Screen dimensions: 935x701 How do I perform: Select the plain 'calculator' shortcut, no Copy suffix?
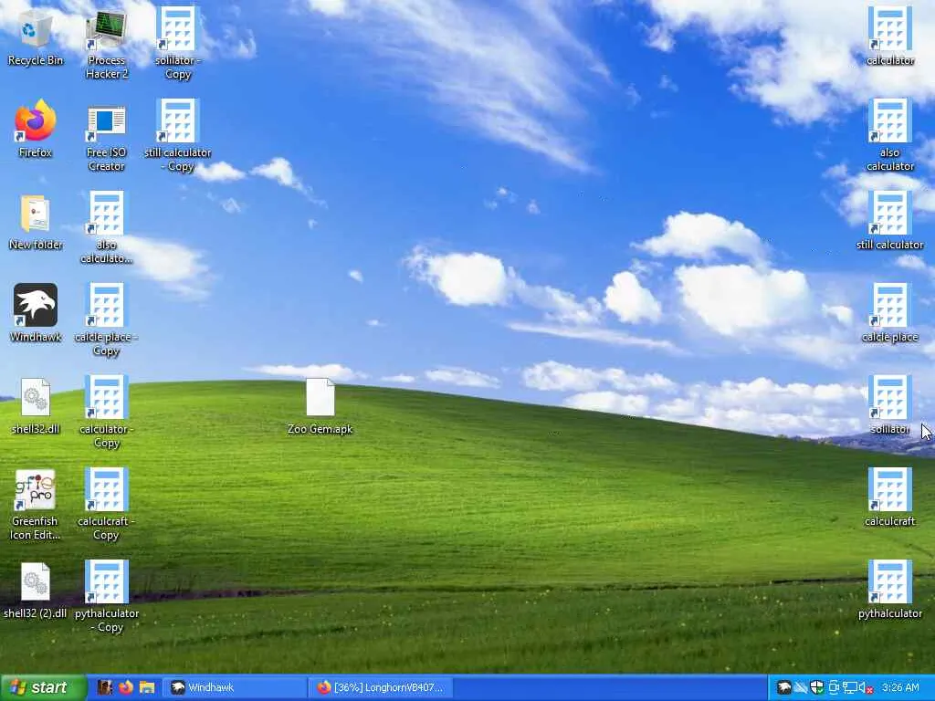coord(889,37)
